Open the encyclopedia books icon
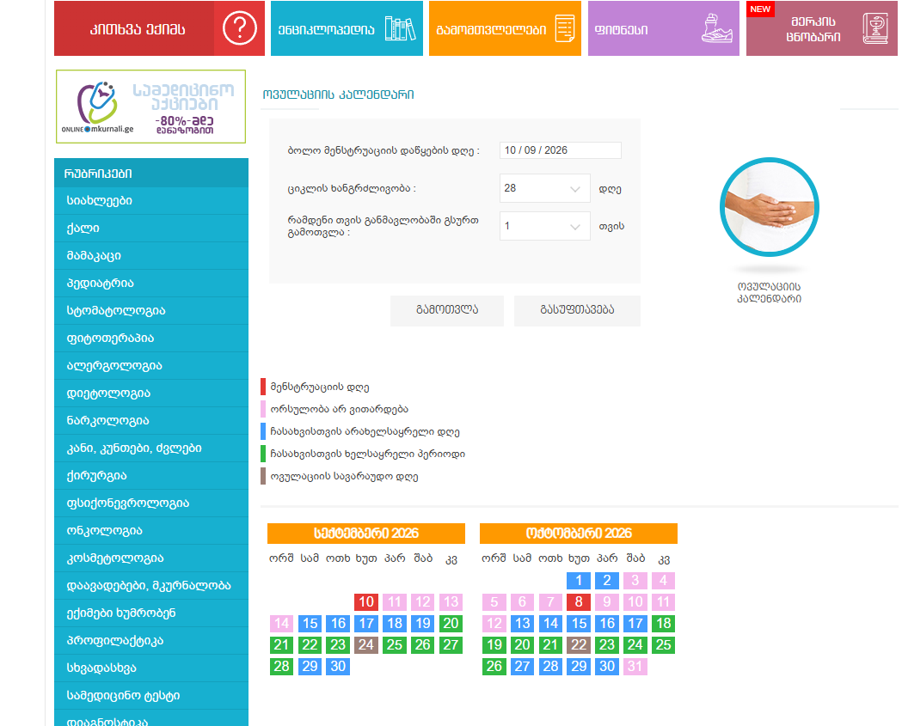The width and height of the screenshot is (902, 726). (401, 28)
